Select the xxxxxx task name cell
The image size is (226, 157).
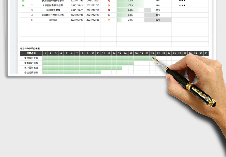(53, 20)
